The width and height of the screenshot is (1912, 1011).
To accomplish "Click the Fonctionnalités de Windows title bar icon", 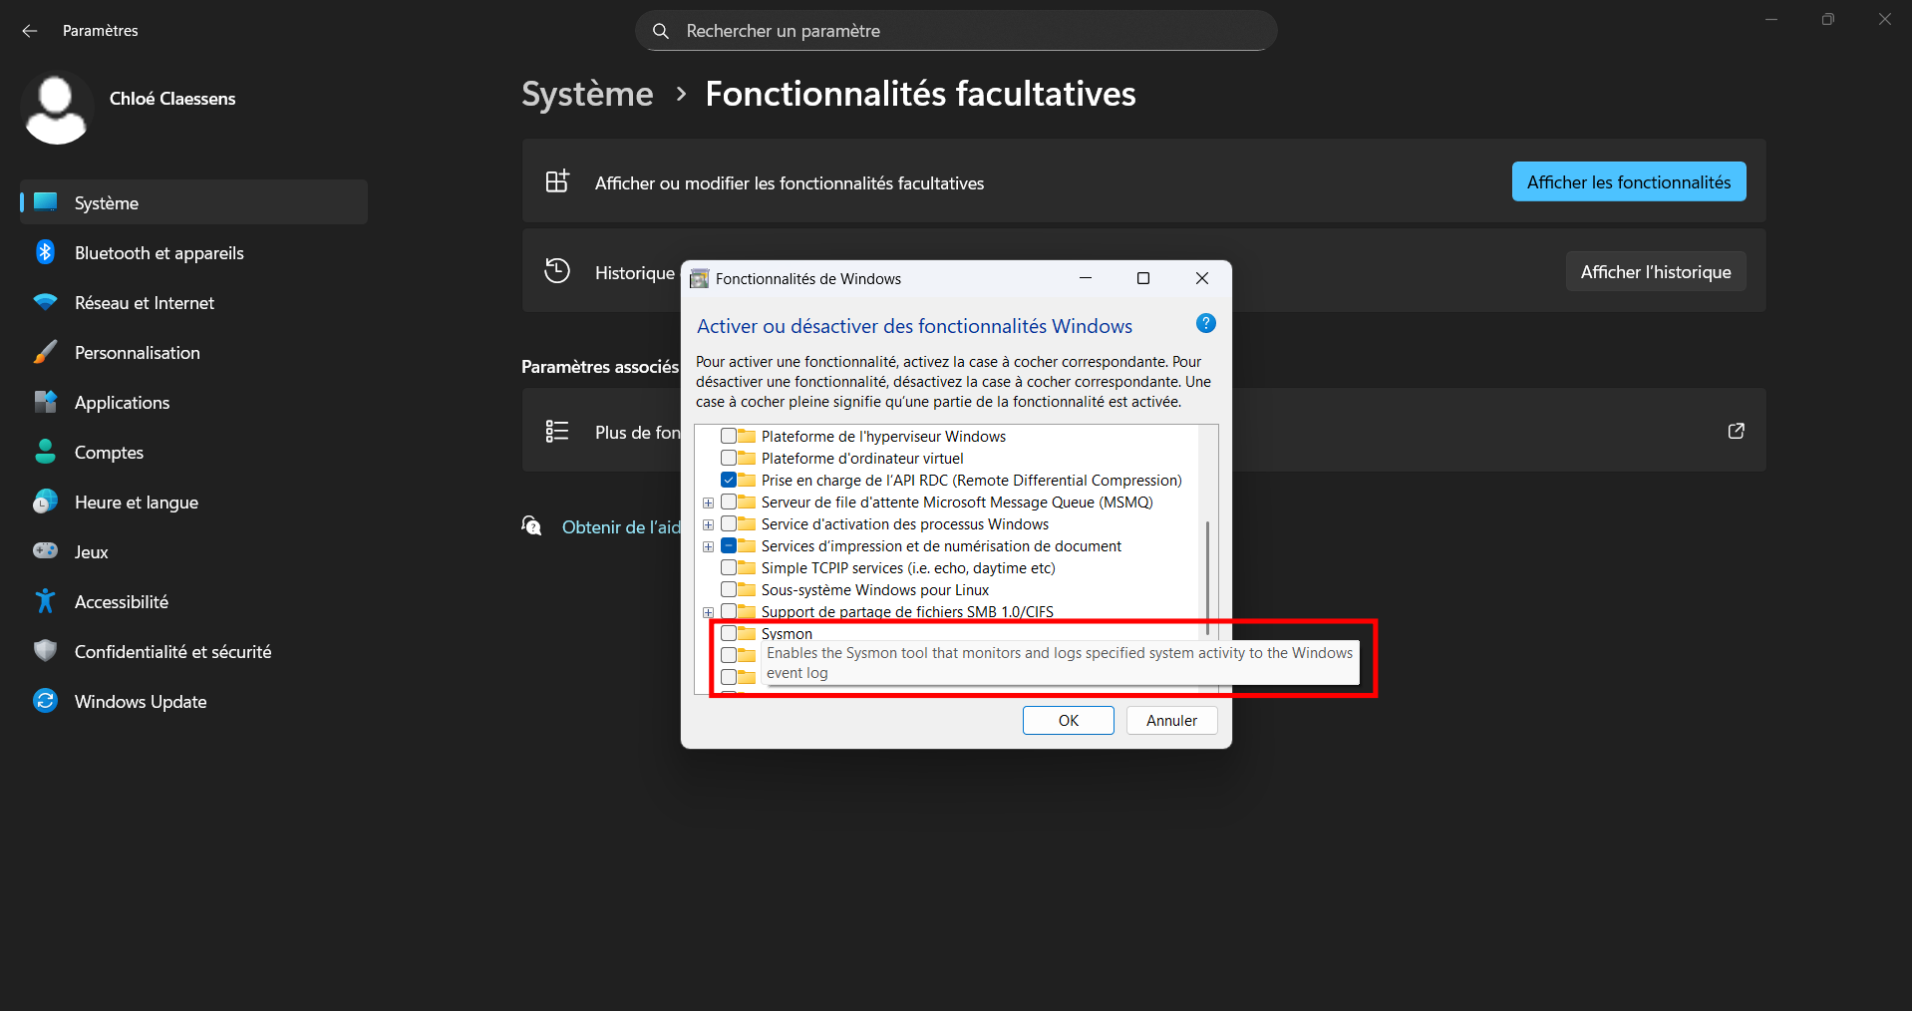I will pyautogui.click(x=700, y=279).
